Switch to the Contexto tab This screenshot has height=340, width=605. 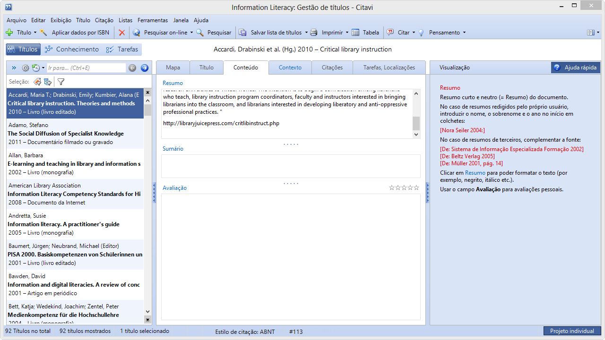click(x=290, y=68)
